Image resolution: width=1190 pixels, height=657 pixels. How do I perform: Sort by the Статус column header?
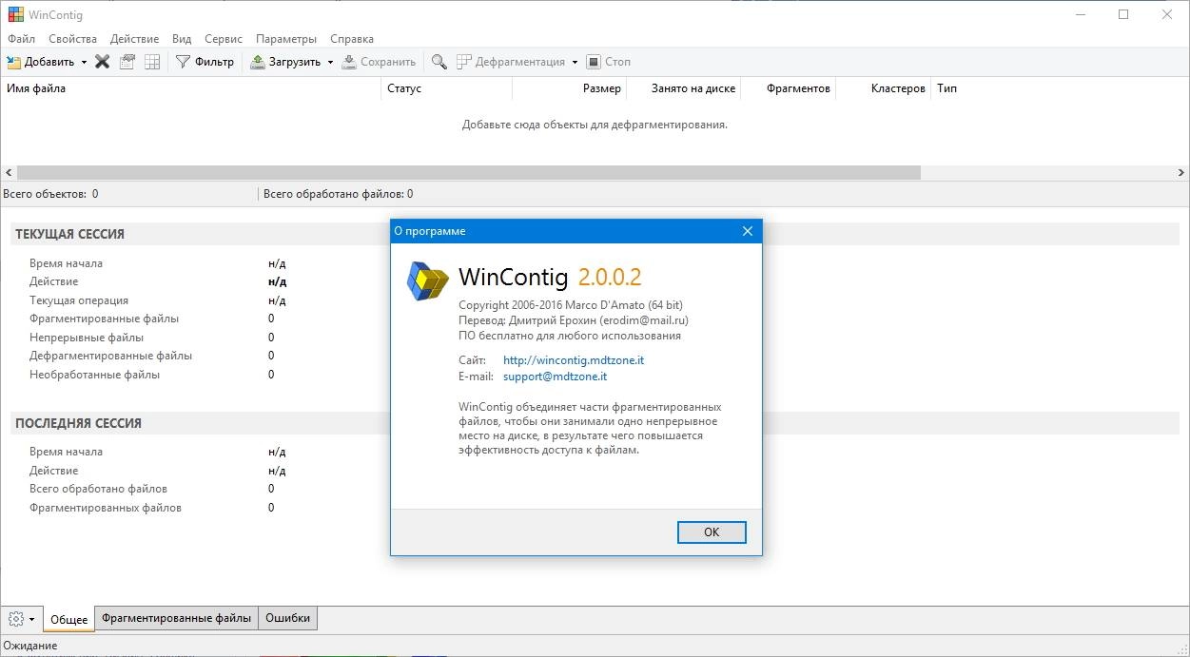[446, 88]
